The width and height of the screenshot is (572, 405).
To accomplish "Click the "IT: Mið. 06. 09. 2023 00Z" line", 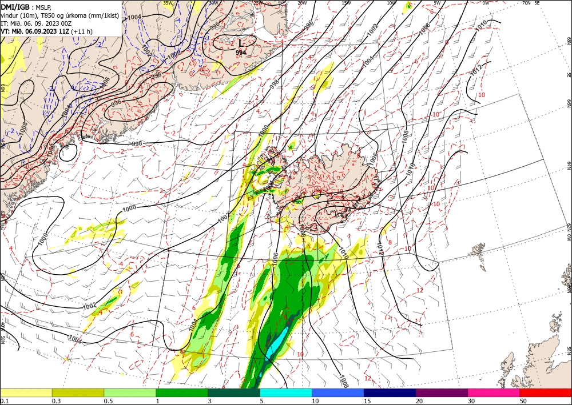I will (35, 23).
